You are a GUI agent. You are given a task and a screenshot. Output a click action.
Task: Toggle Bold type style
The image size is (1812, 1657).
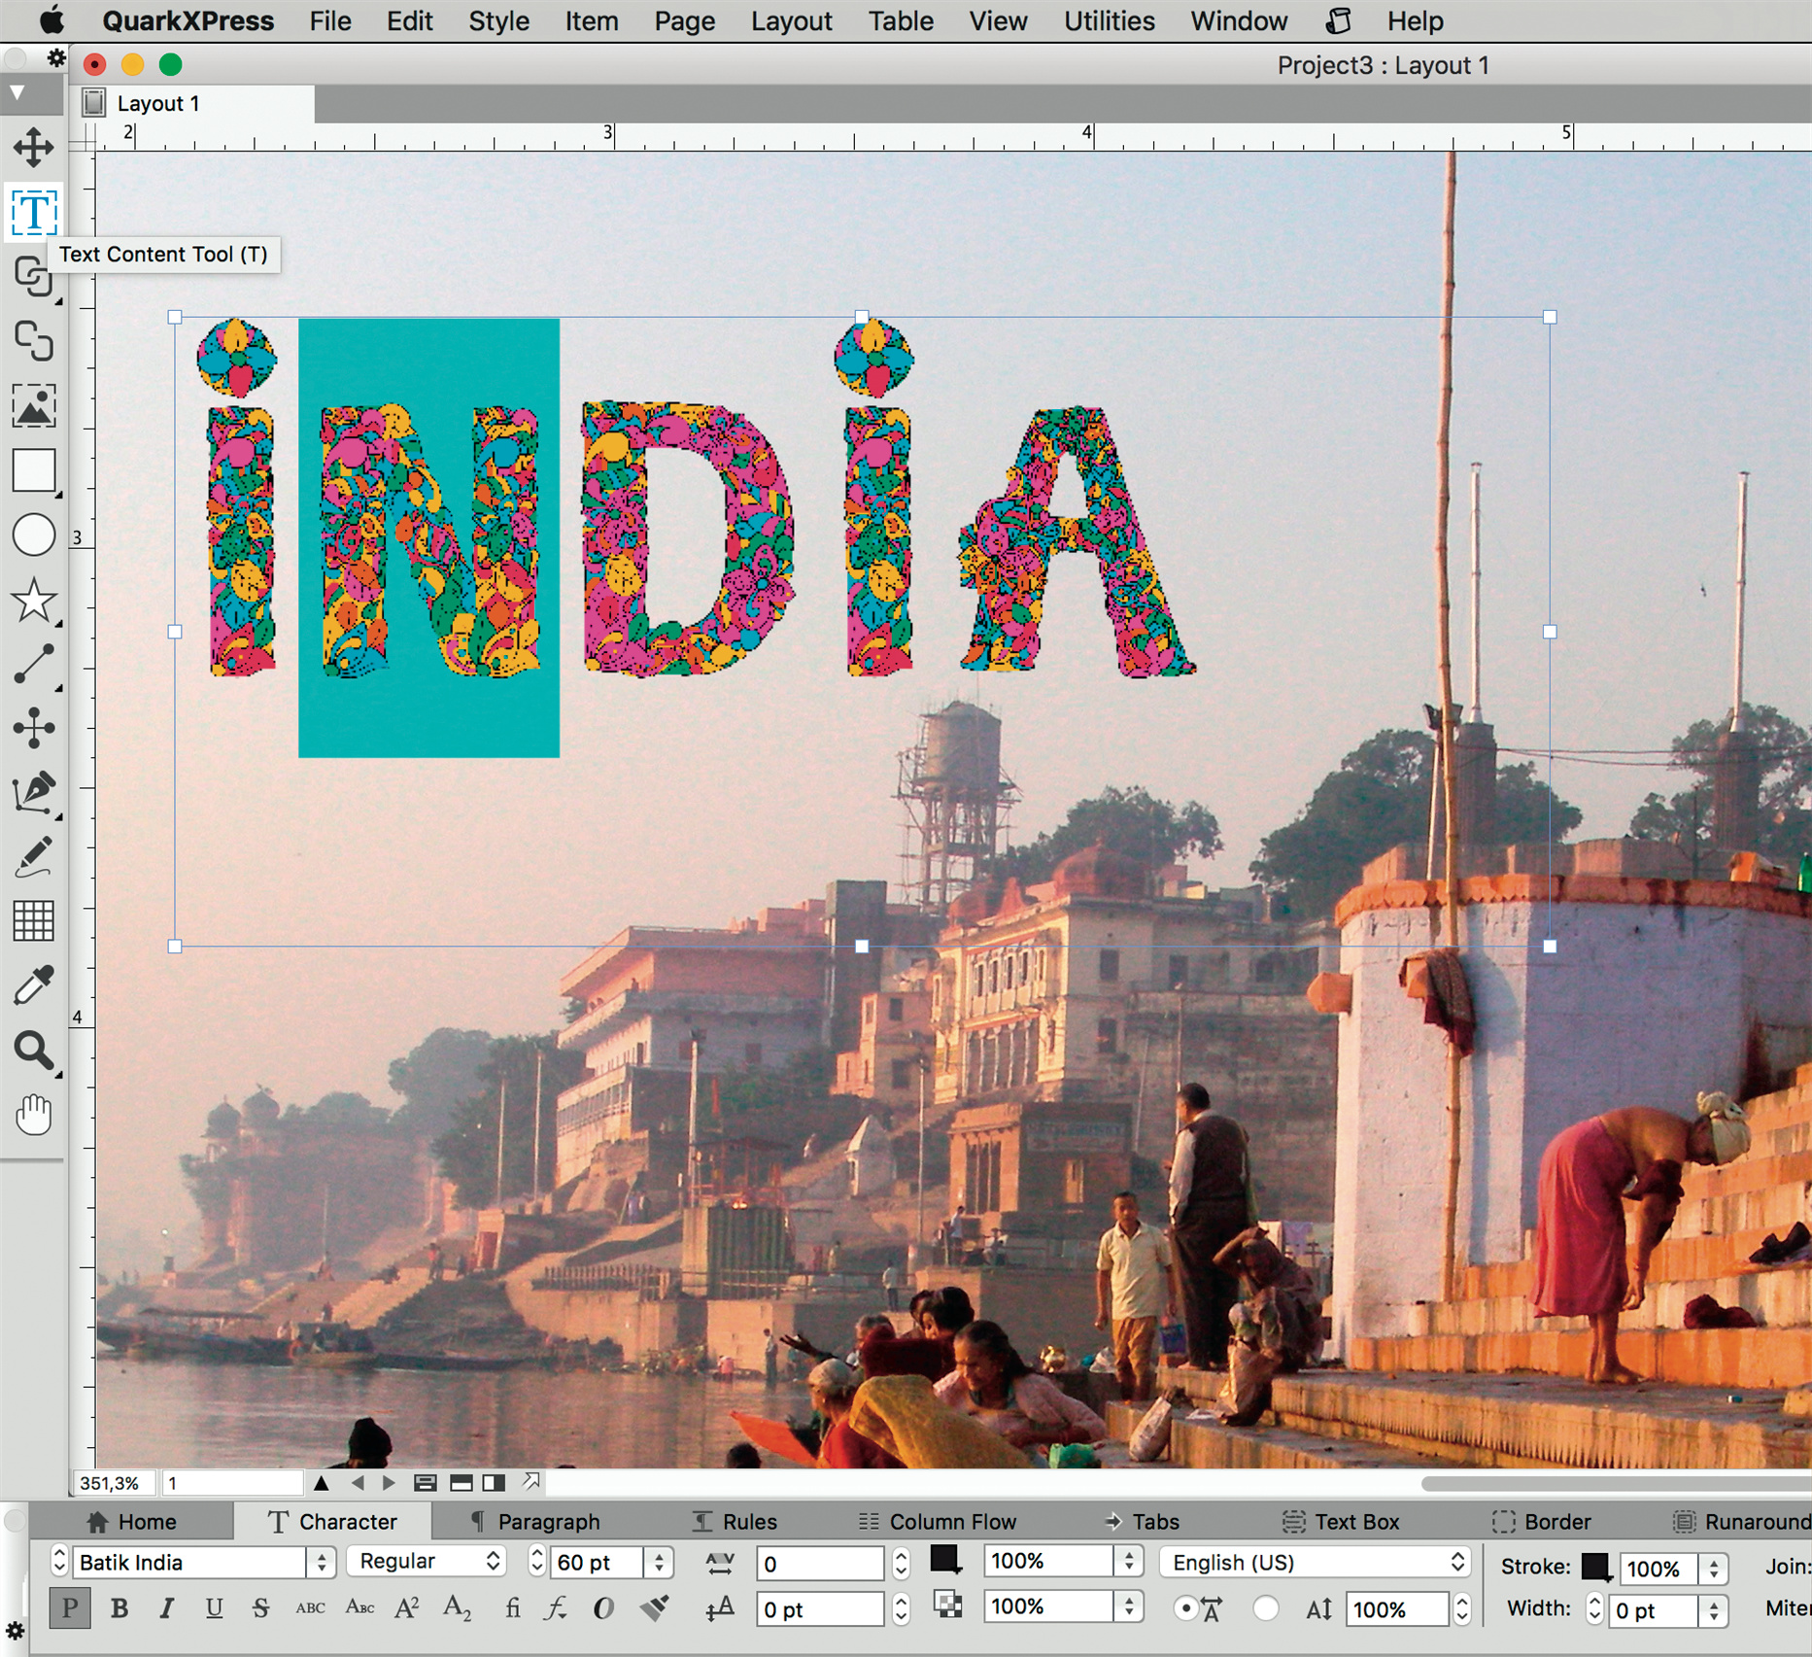tap(120, 1608)
